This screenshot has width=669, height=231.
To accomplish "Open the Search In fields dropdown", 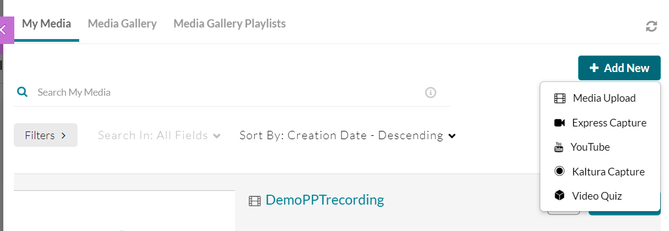I will 160,135.
